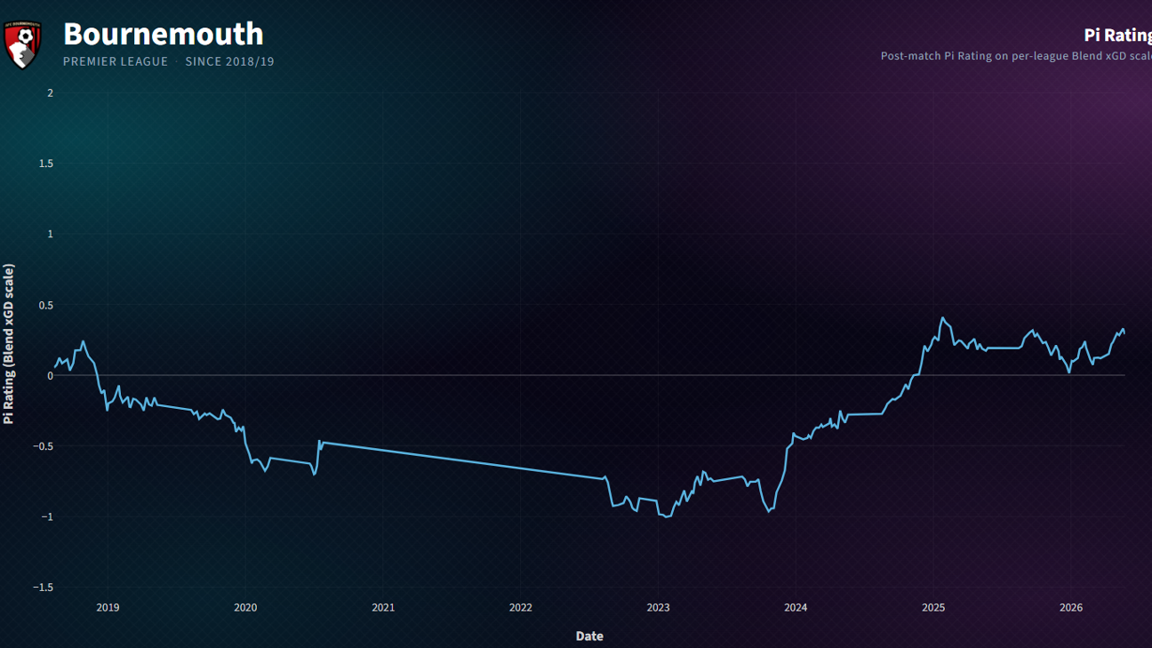The image size is (1152, 648).
Task: Click the x-axis year label 2019
Action: tap(108, 608)
